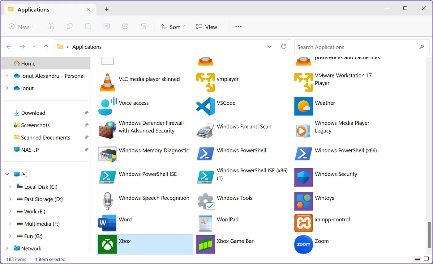Expand the Ionuț Alexandru - Personal tree node

7,76
